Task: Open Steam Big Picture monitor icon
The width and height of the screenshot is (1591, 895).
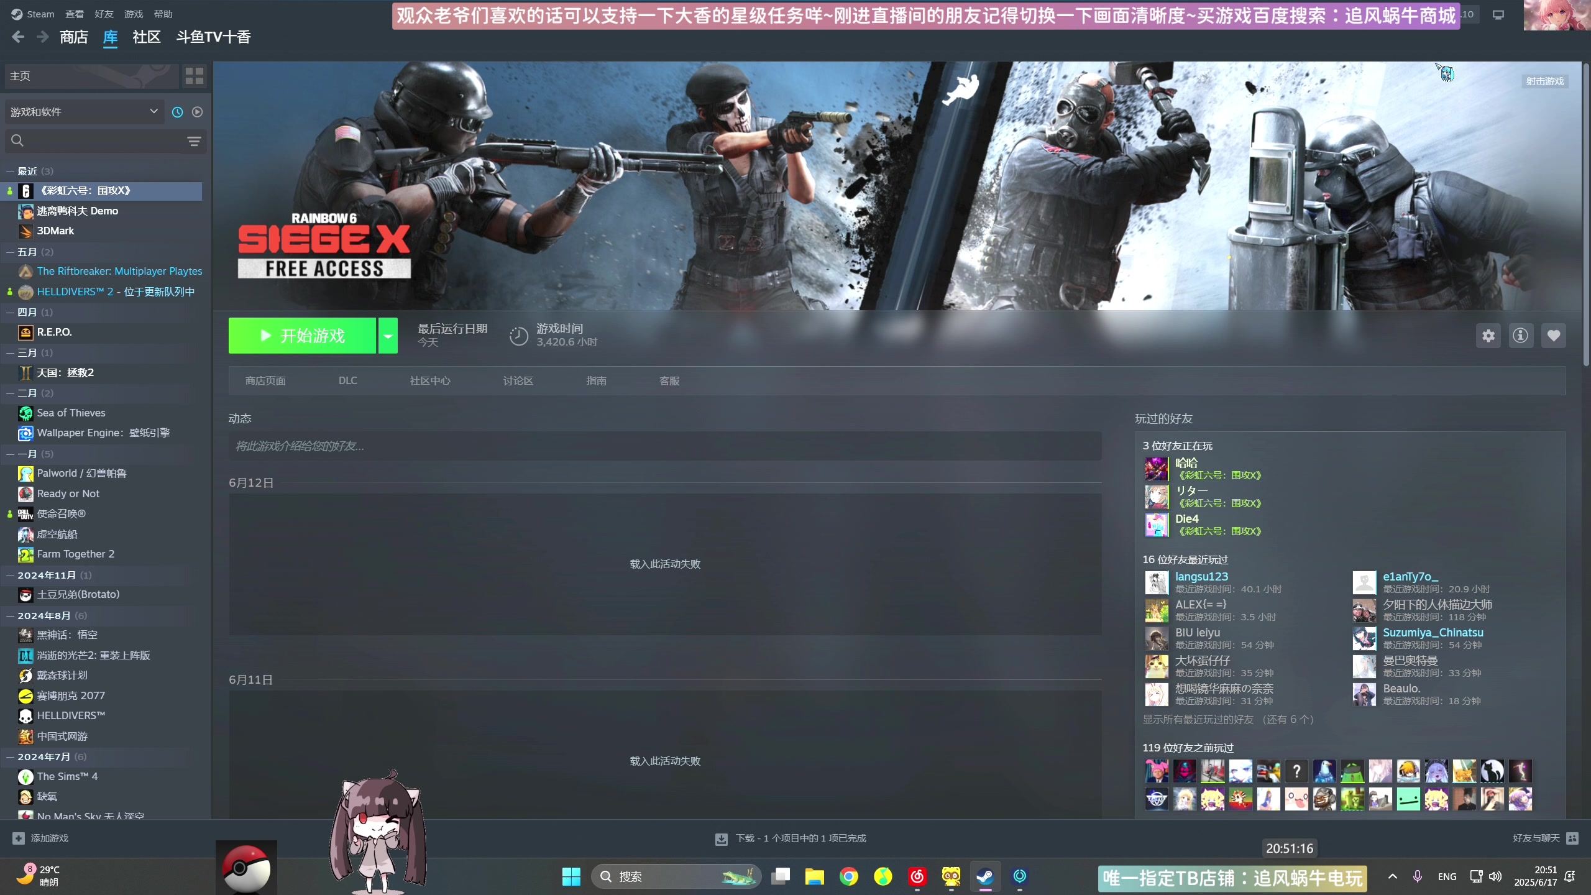Action: tap(1498, 14)
